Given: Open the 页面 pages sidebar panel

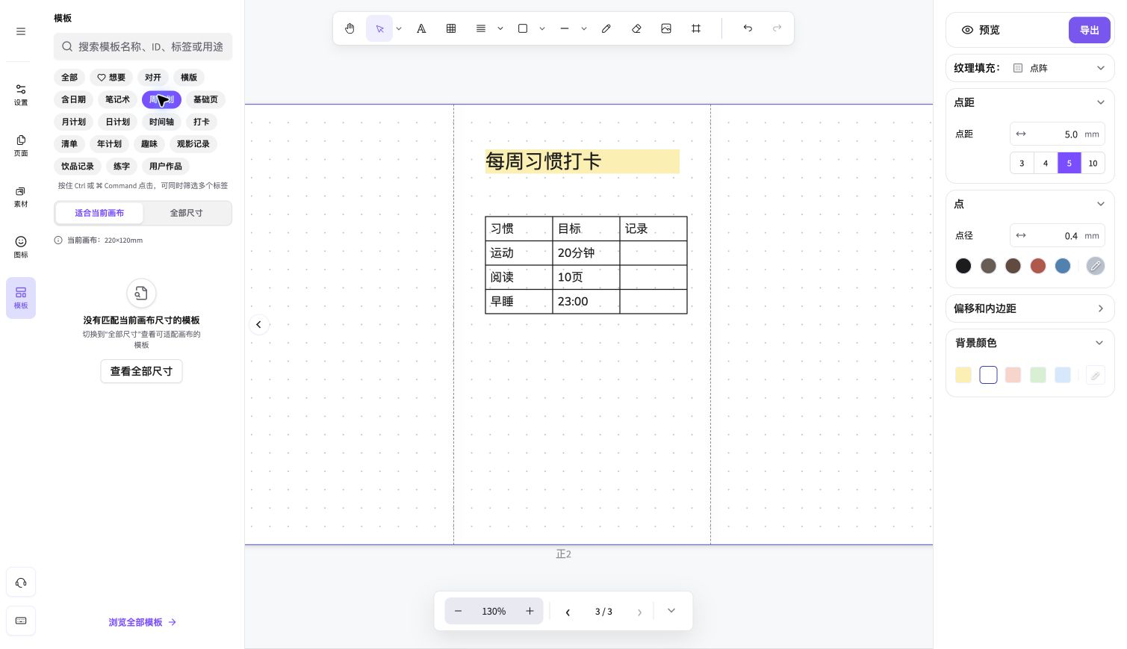Looking at the screenshot, I should point(21,146).
